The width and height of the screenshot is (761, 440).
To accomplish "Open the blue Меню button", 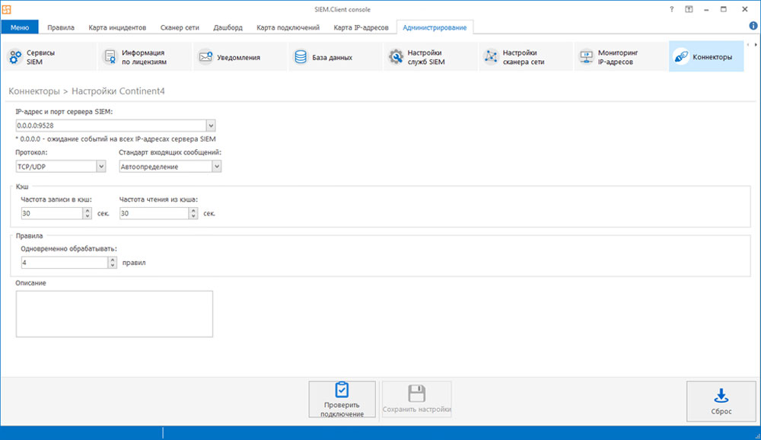I will coord(20,27).
